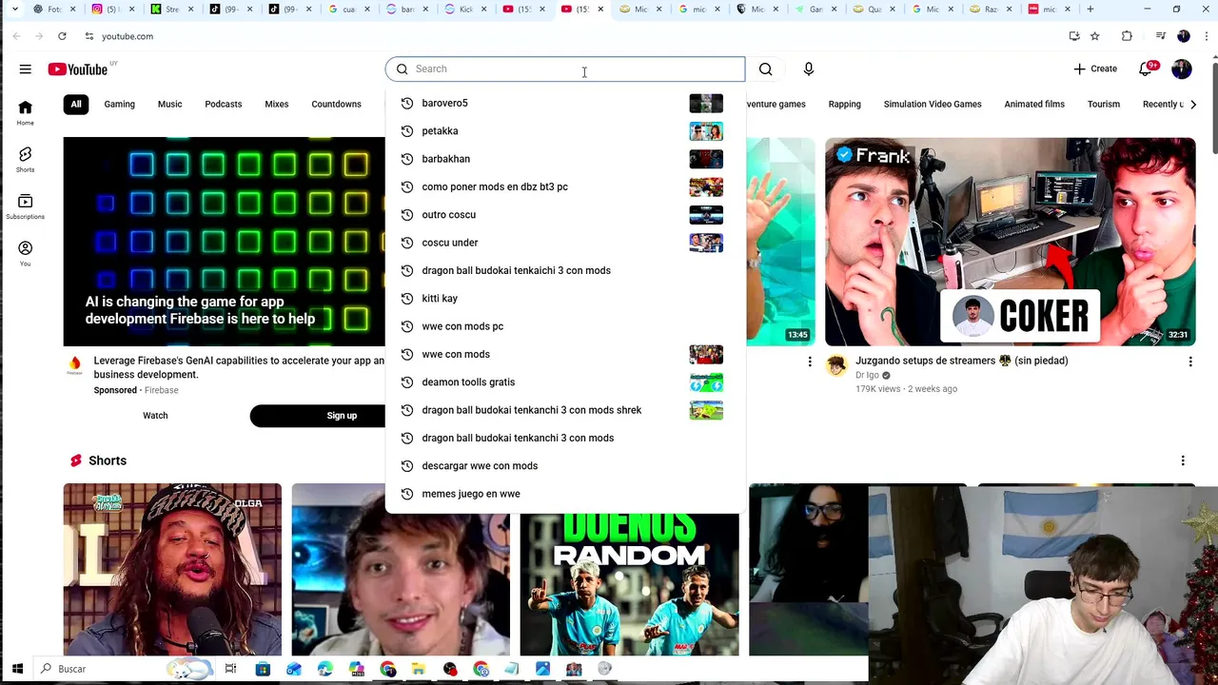The width and height of the screenshot is (1218, 685).
Task: Select the coscu under suggestion
Action: tap(565, 243)
